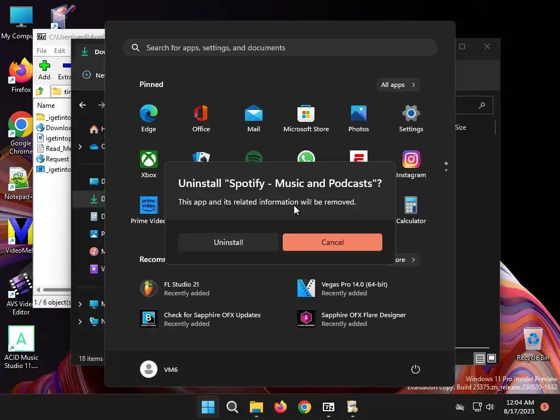Open the notification count badge
560x420 pixels.
(x=544, y=406)
